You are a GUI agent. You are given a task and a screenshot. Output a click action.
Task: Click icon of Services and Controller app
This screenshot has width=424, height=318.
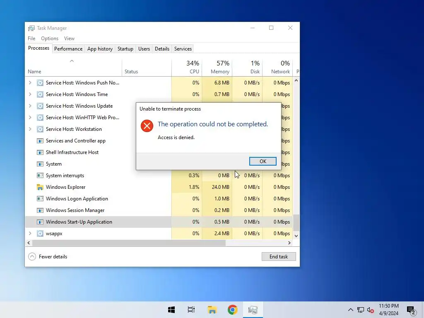coord(40,141)
